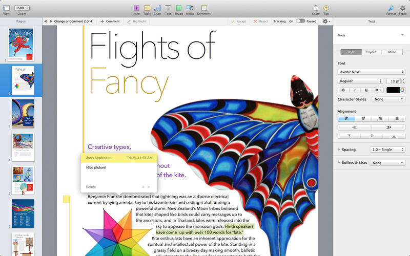Open the Share toolbar icon
The width and height of the screenshot is (410, 256).
(x=316, y=8)
